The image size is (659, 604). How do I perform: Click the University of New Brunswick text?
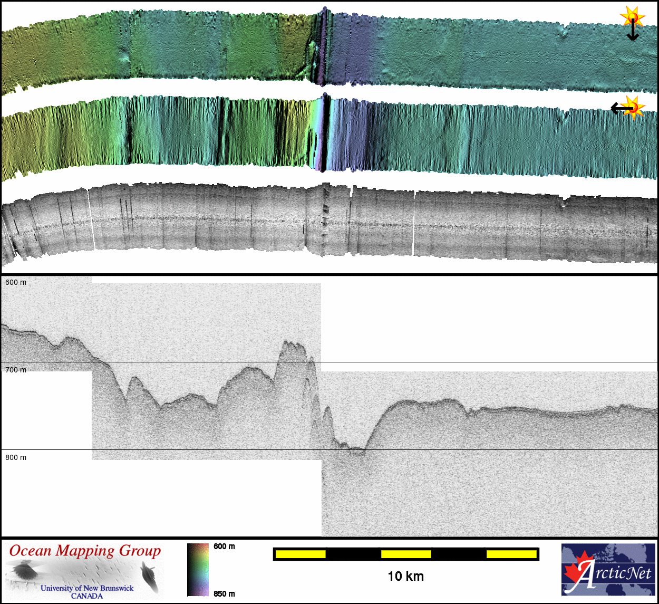(87, 588)
